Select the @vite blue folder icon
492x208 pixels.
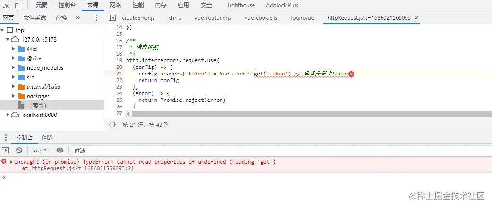click(x=21, y=58)
